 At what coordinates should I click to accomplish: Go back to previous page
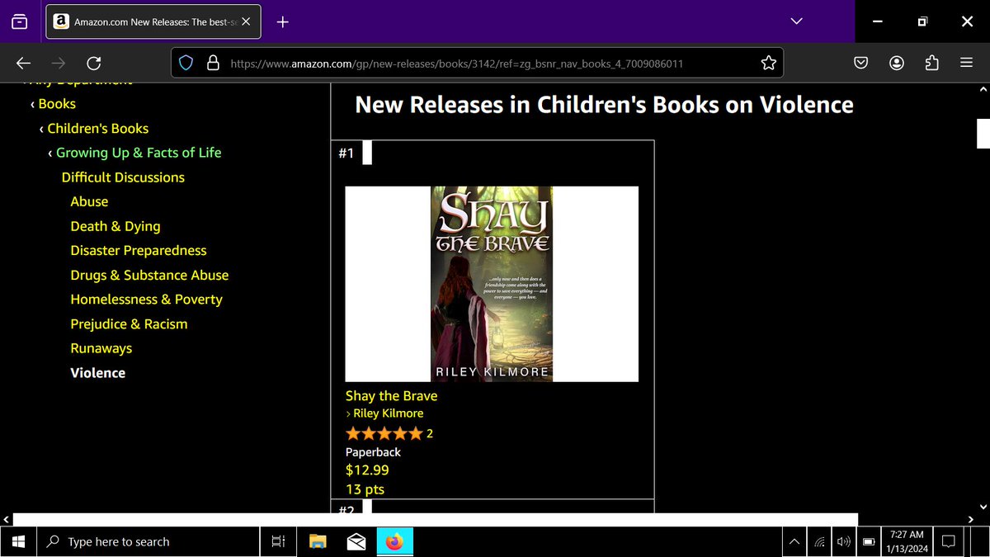coord(23,63)
